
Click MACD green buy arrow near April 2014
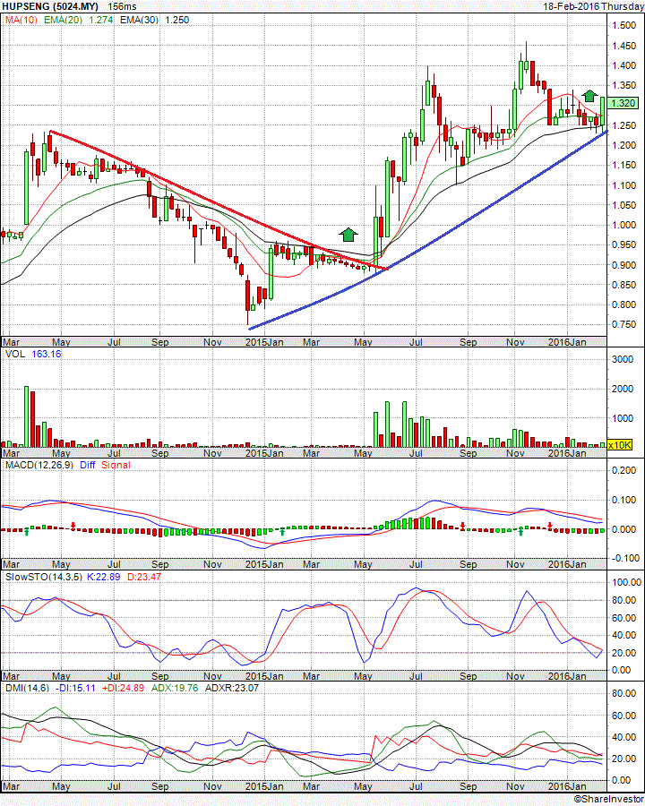coord(27,533)
